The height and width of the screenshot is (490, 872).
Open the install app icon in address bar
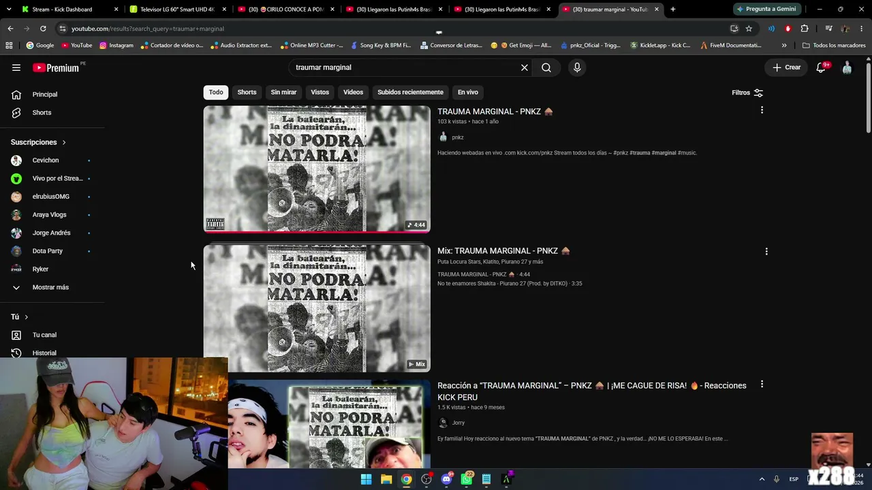[734, 29]
